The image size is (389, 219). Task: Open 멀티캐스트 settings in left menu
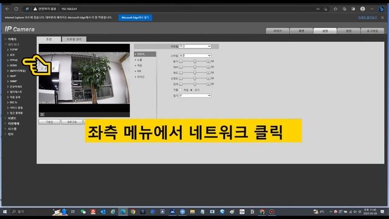click(16, 92)
